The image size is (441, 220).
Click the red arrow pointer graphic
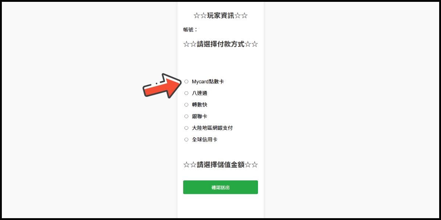pos(162,86)
